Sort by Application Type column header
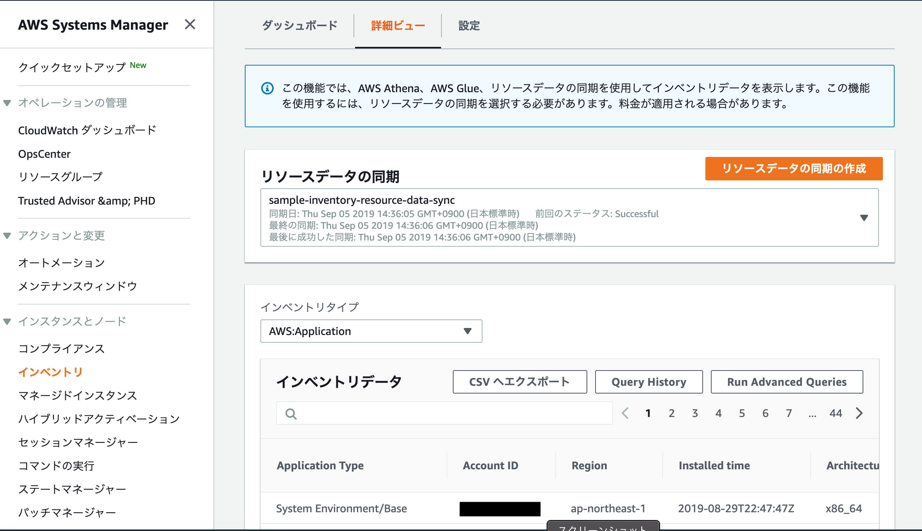 [x=320, y=465]
